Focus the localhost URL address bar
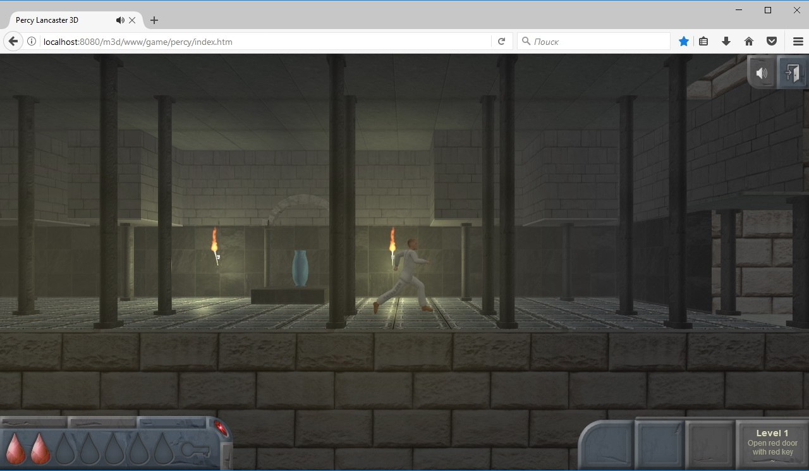809x471 pixels. 265,42
